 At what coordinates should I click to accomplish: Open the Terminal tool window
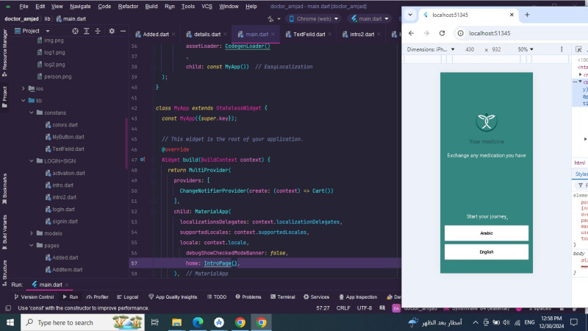(282, 297)
